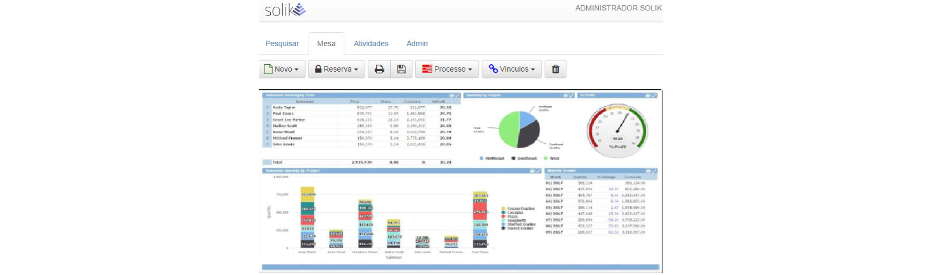Click the Michael Framer row
This screenshot has width=944, height=275.
358,138
